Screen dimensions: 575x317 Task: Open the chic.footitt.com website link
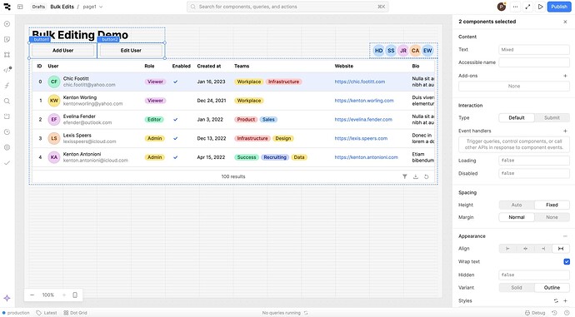(x=360, y=82)
